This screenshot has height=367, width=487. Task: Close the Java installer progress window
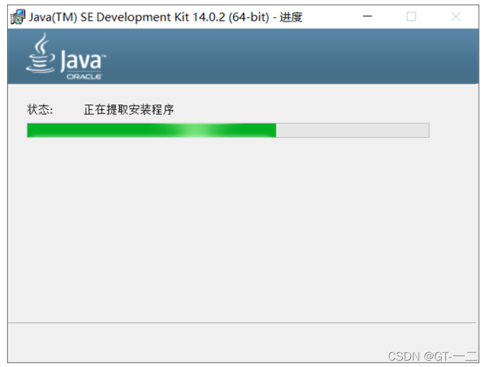click(456, 17)
